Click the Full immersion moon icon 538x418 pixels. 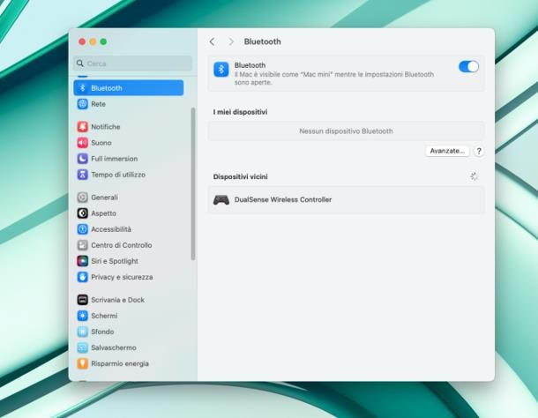[x=82, y=159]
